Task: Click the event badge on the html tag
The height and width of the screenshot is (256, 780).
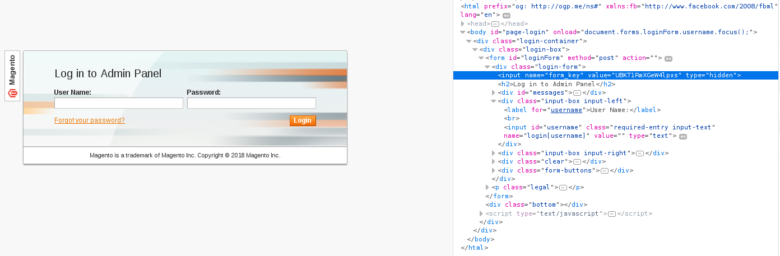Action: 507,15
